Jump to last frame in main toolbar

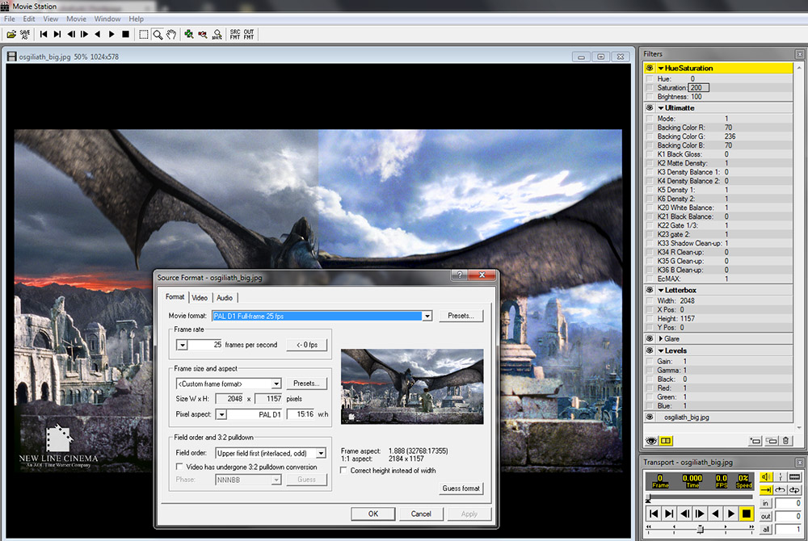point(57,35)
